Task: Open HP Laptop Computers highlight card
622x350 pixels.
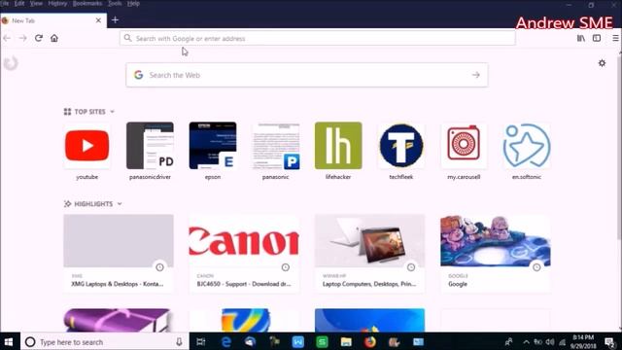Action: point(369,254)
